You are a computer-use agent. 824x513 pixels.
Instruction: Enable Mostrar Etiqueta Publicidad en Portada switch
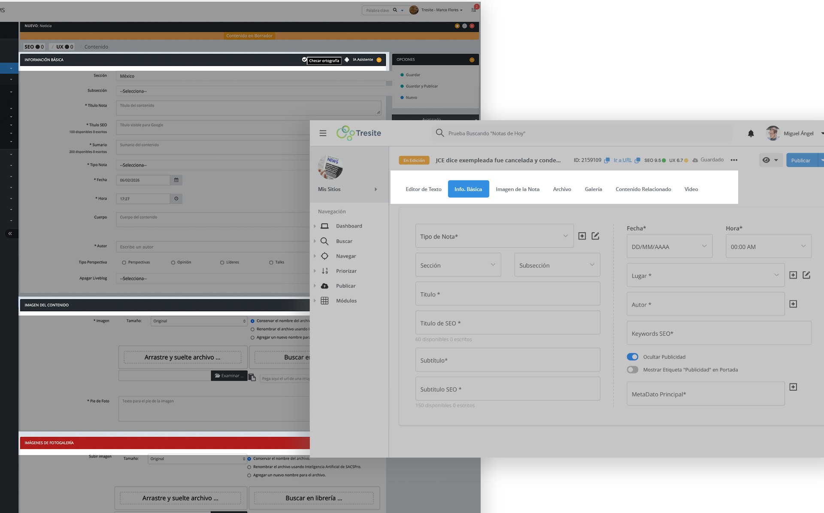click(x=633, y=370)
